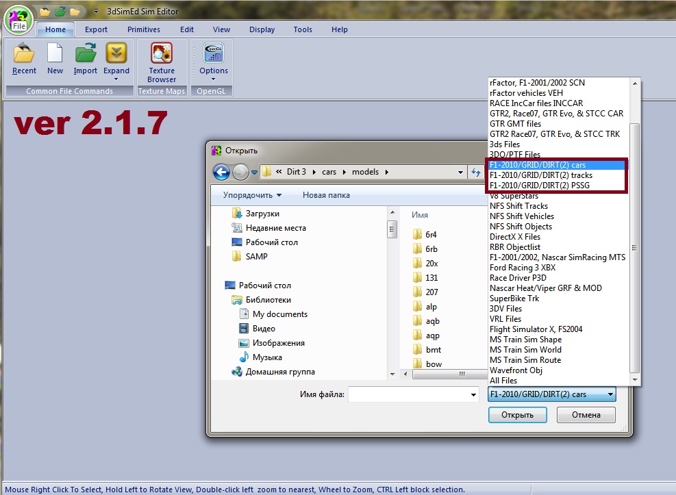Switch to the Export ribbon tab
This screenshot has height=495, width=676.
(96, 29)
